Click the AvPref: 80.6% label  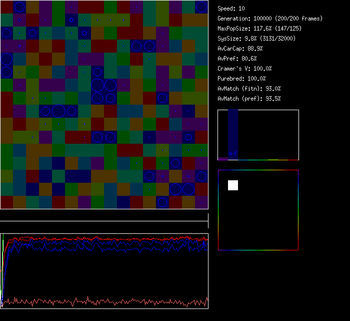click(237, 59)
